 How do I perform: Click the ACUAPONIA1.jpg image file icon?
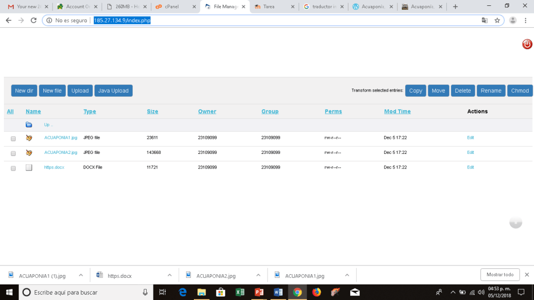pos(29,138)
